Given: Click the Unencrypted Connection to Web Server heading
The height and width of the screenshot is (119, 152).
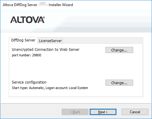Looking at the screenshot, I should pos(46,50).
